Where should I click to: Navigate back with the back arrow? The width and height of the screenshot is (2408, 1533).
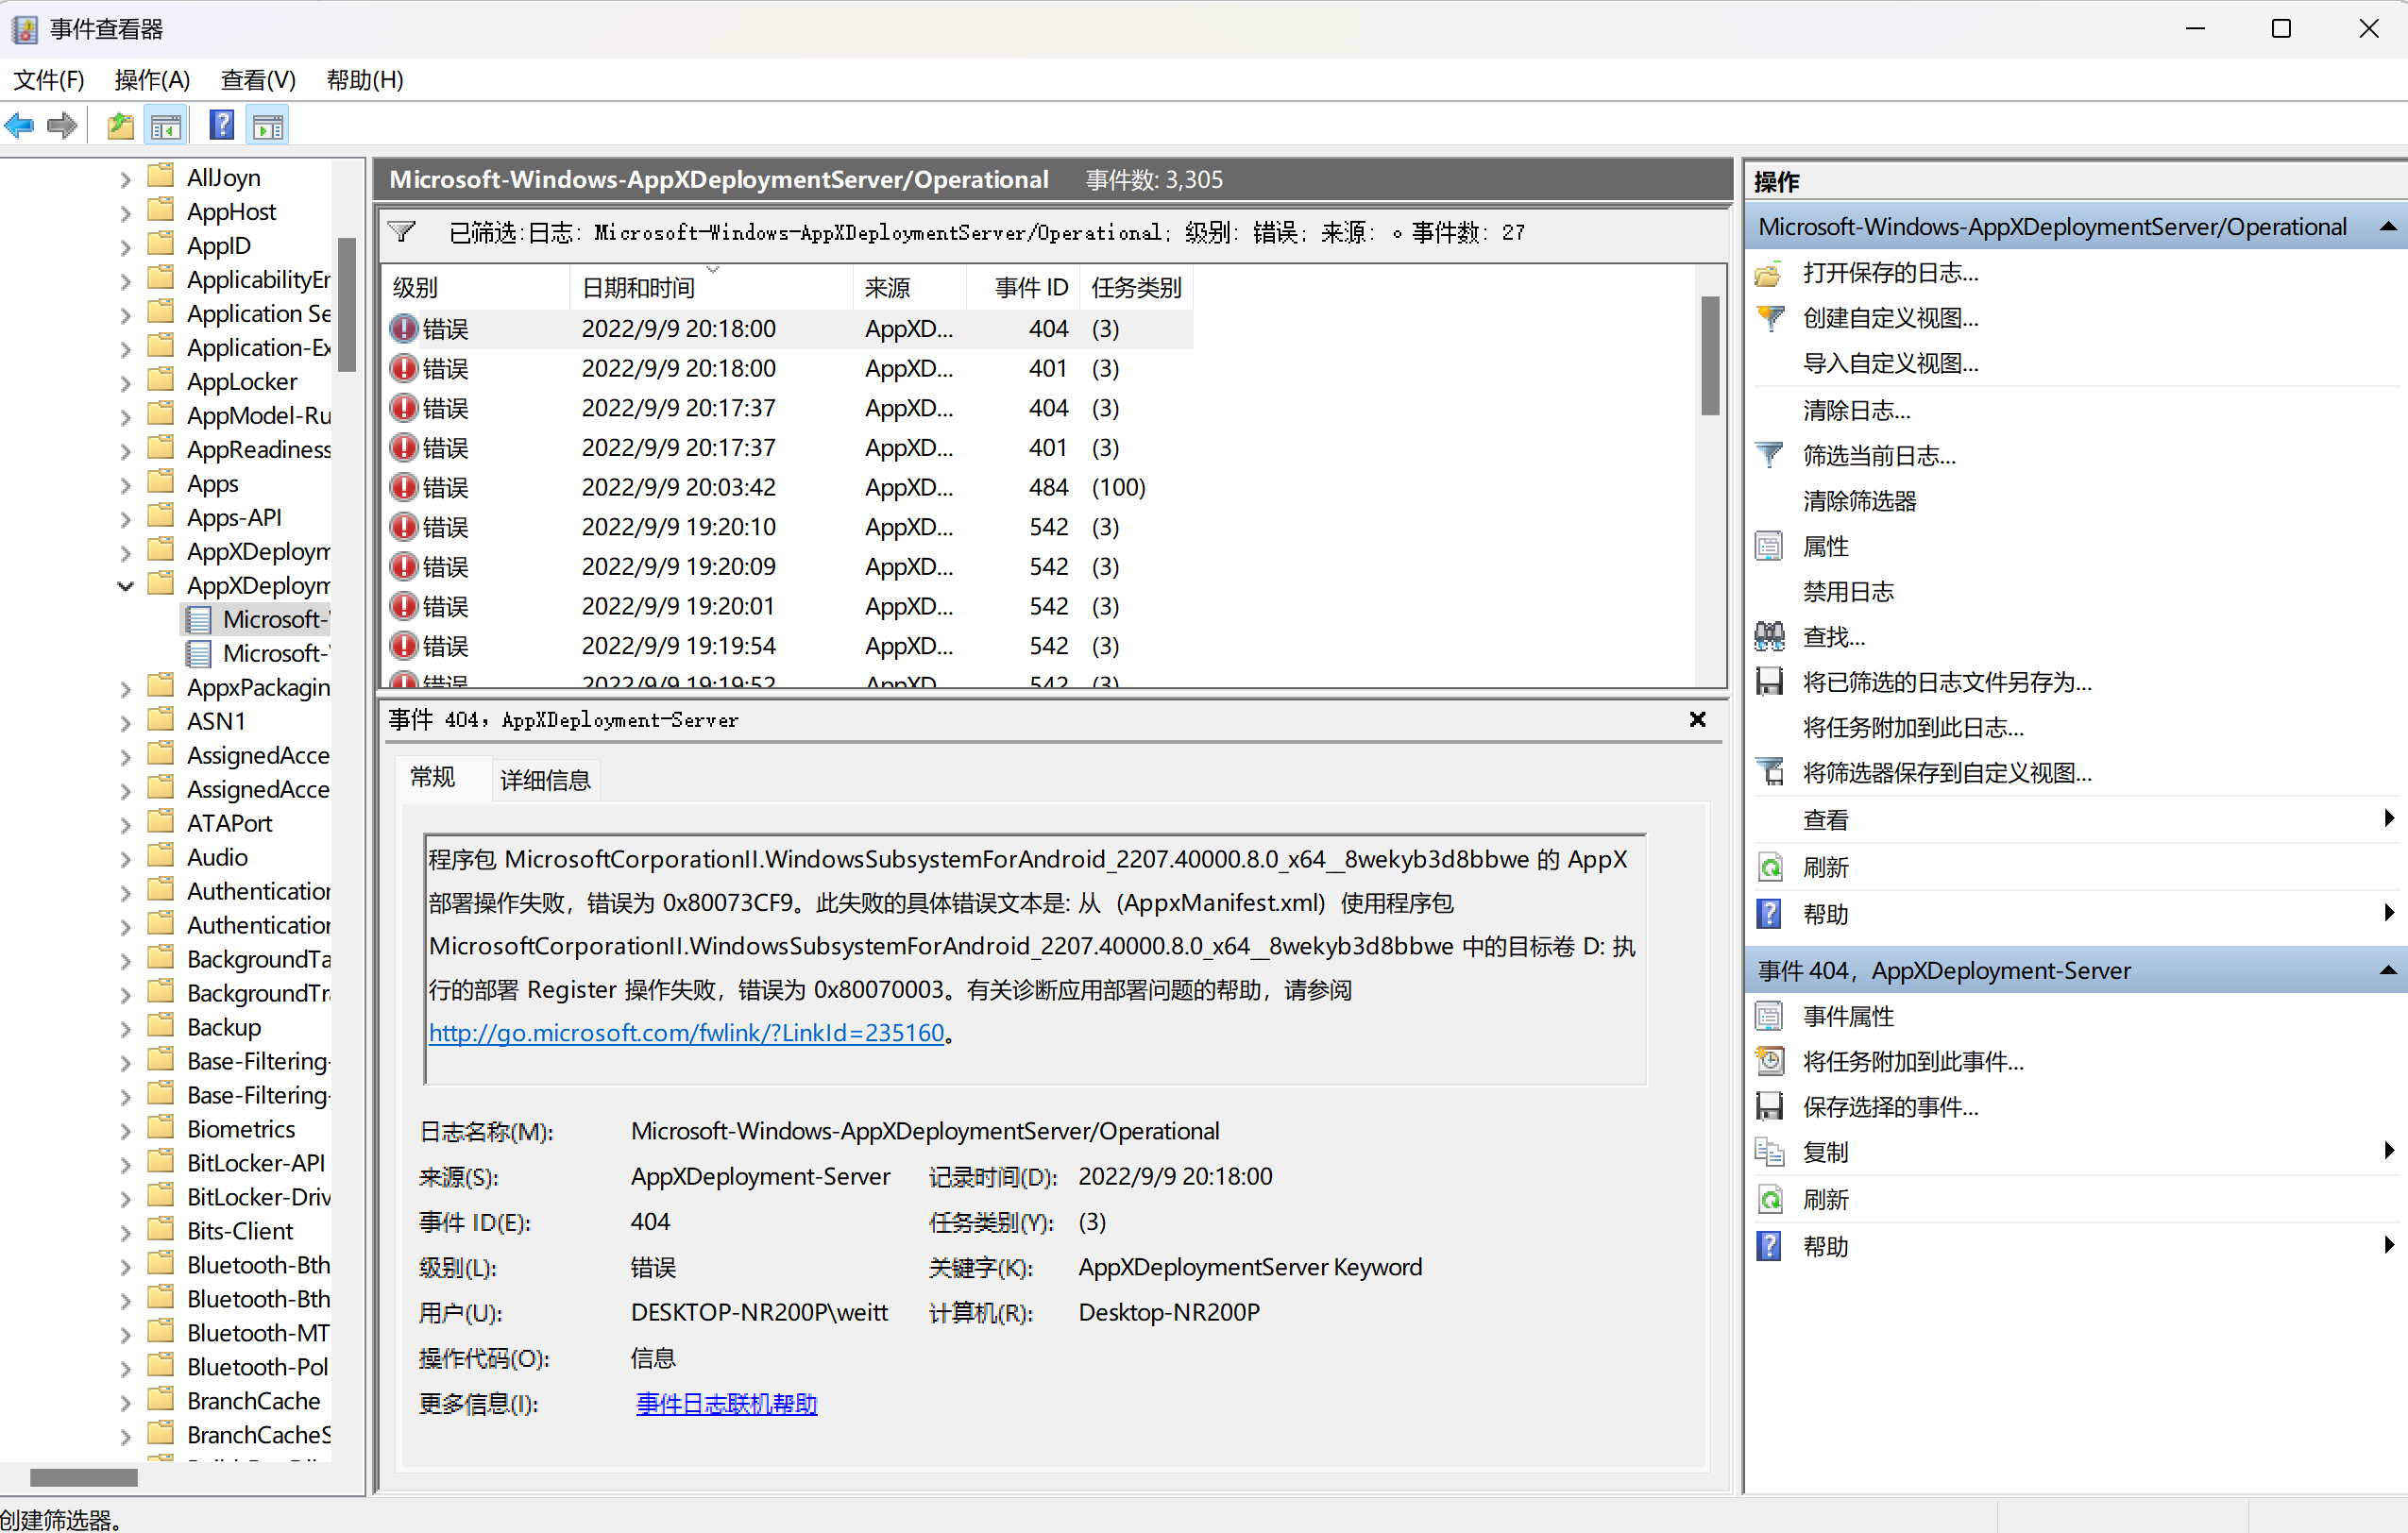tap(18, 125)
